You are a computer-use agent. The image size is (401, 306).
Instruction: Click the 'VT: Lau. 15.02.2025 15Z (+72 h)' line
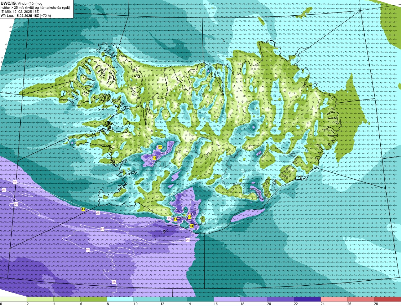[26, 16]
